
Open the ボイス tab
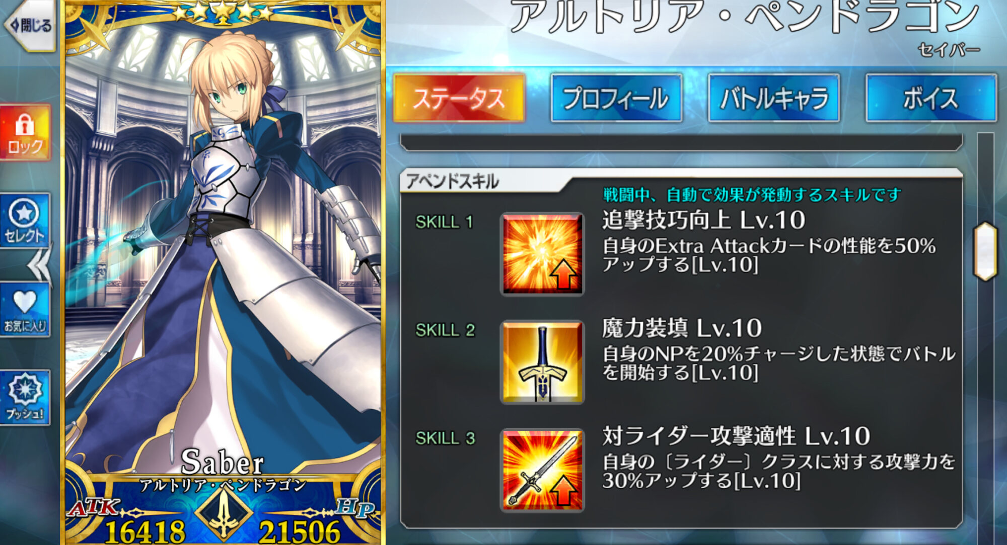pyautogui.click(x=931, y=98)
